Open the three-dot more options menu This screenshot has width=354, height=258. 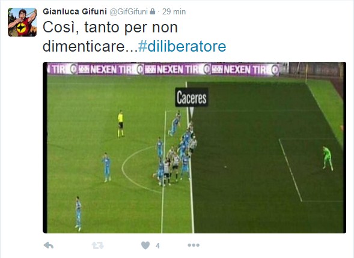click(194, 245)
